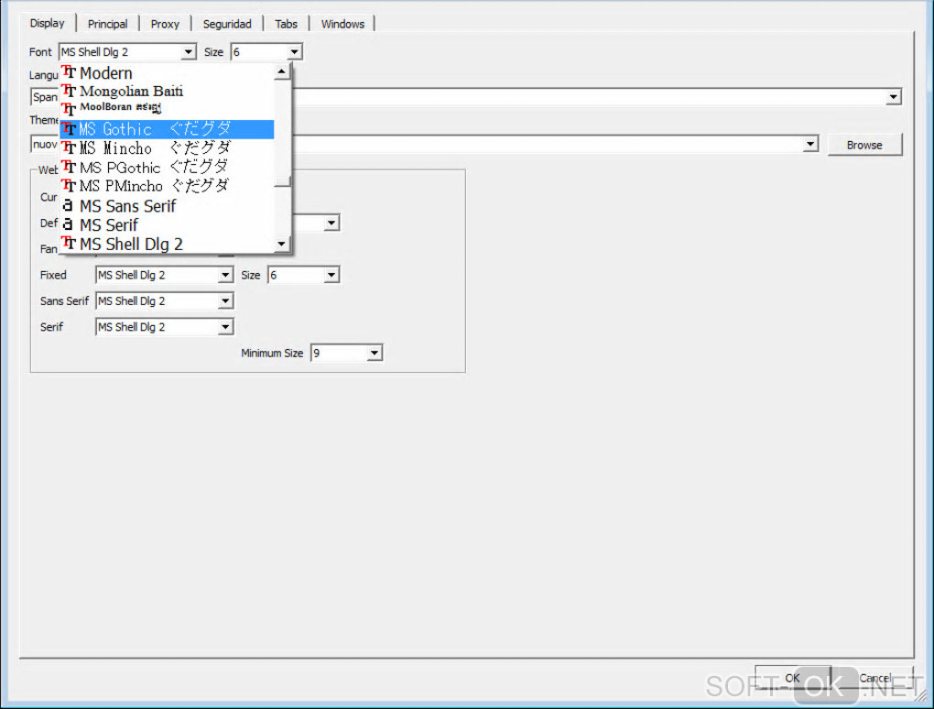
Task: Open the Principal tab
Action: click(107, 24)
